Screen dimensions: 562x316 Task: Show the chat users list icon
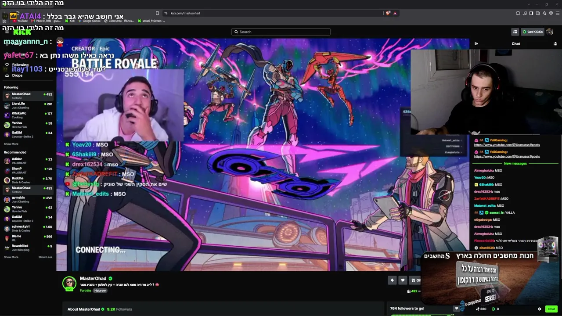pos(555,44)
